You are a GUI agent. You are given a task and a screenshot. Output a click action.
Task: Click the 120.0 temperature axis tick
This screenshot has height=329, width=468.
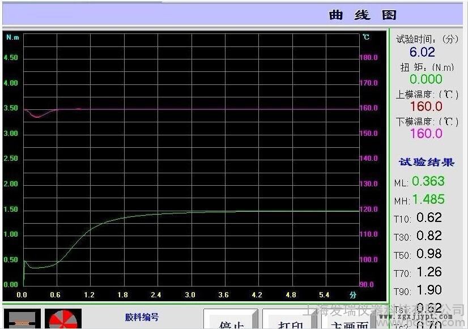[x=369, y=209]
